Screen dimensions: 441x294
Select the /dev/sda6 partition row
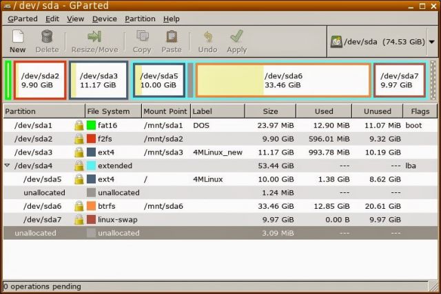[x=220, y=206]
